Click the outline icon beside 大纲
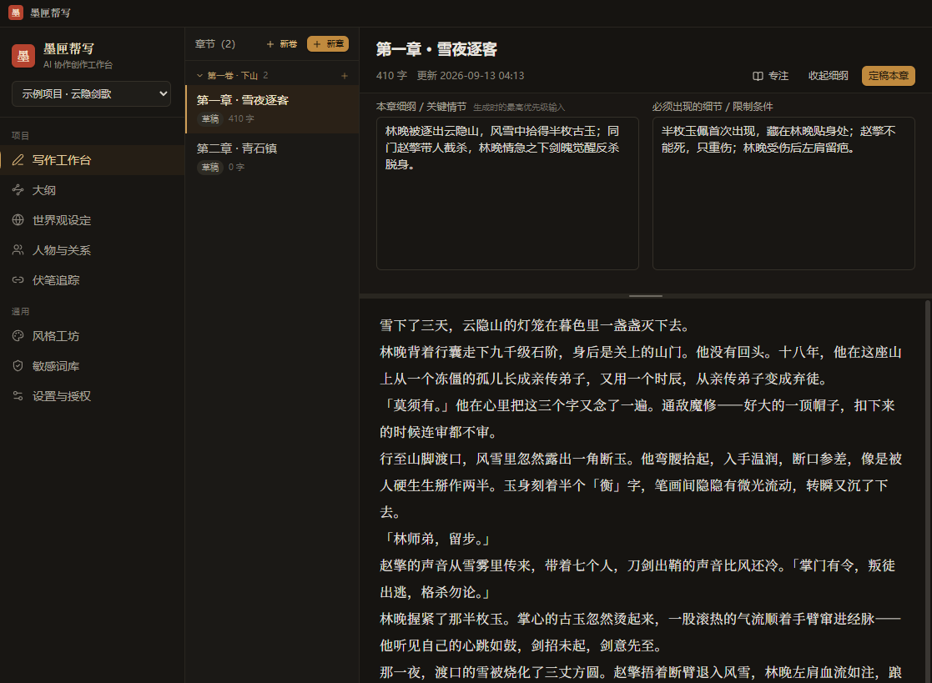 [x=18, y=190]
